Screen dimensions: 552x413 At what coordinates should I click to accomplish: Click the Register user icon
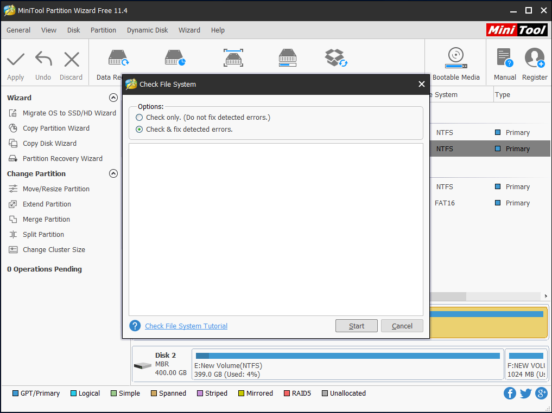[535, 57]
